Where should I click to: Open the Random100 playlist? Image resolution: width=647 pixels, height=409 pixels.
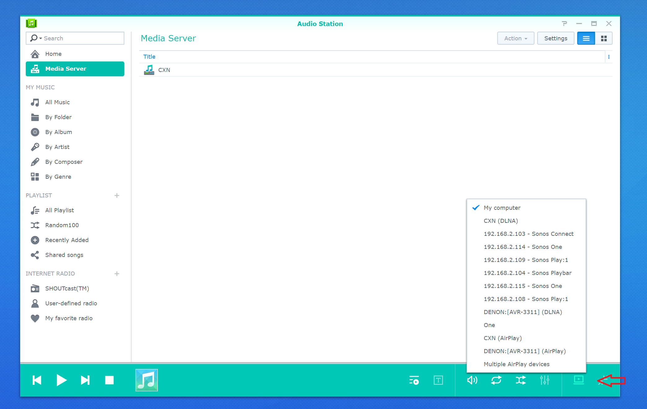[75, 225]
